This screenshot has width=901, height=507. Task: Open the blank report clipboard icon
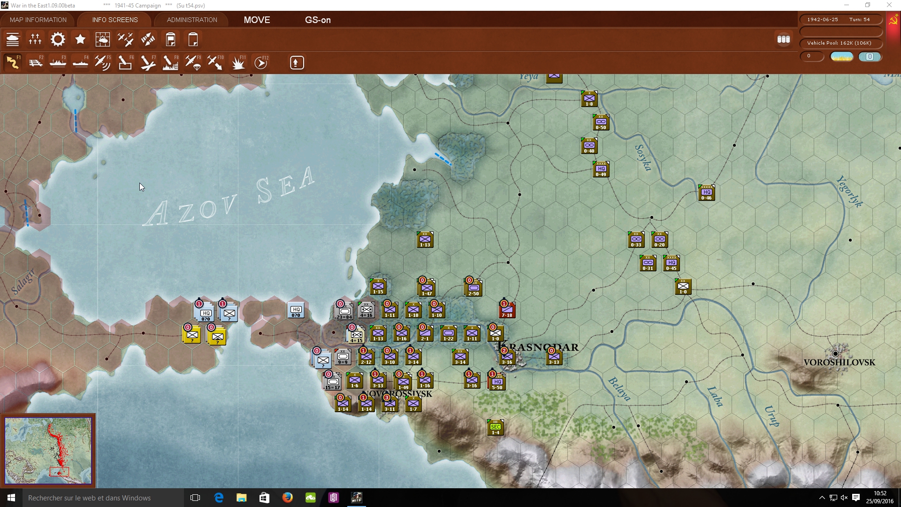pos(193,39)
